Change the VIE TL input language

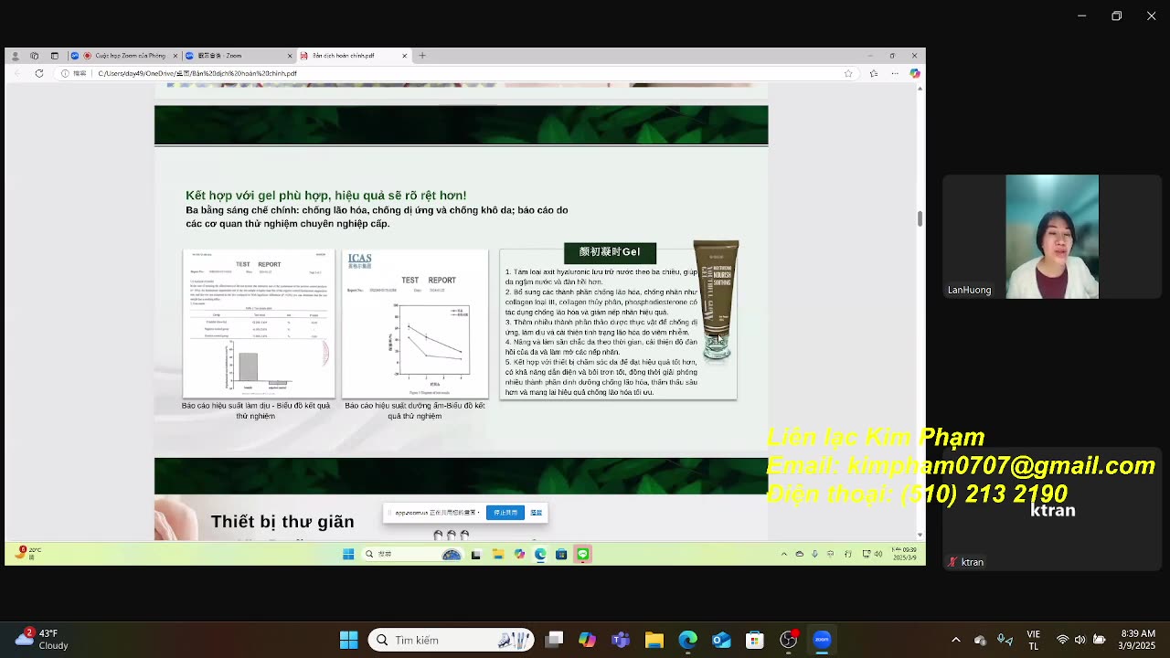[x=1033, y=640]
